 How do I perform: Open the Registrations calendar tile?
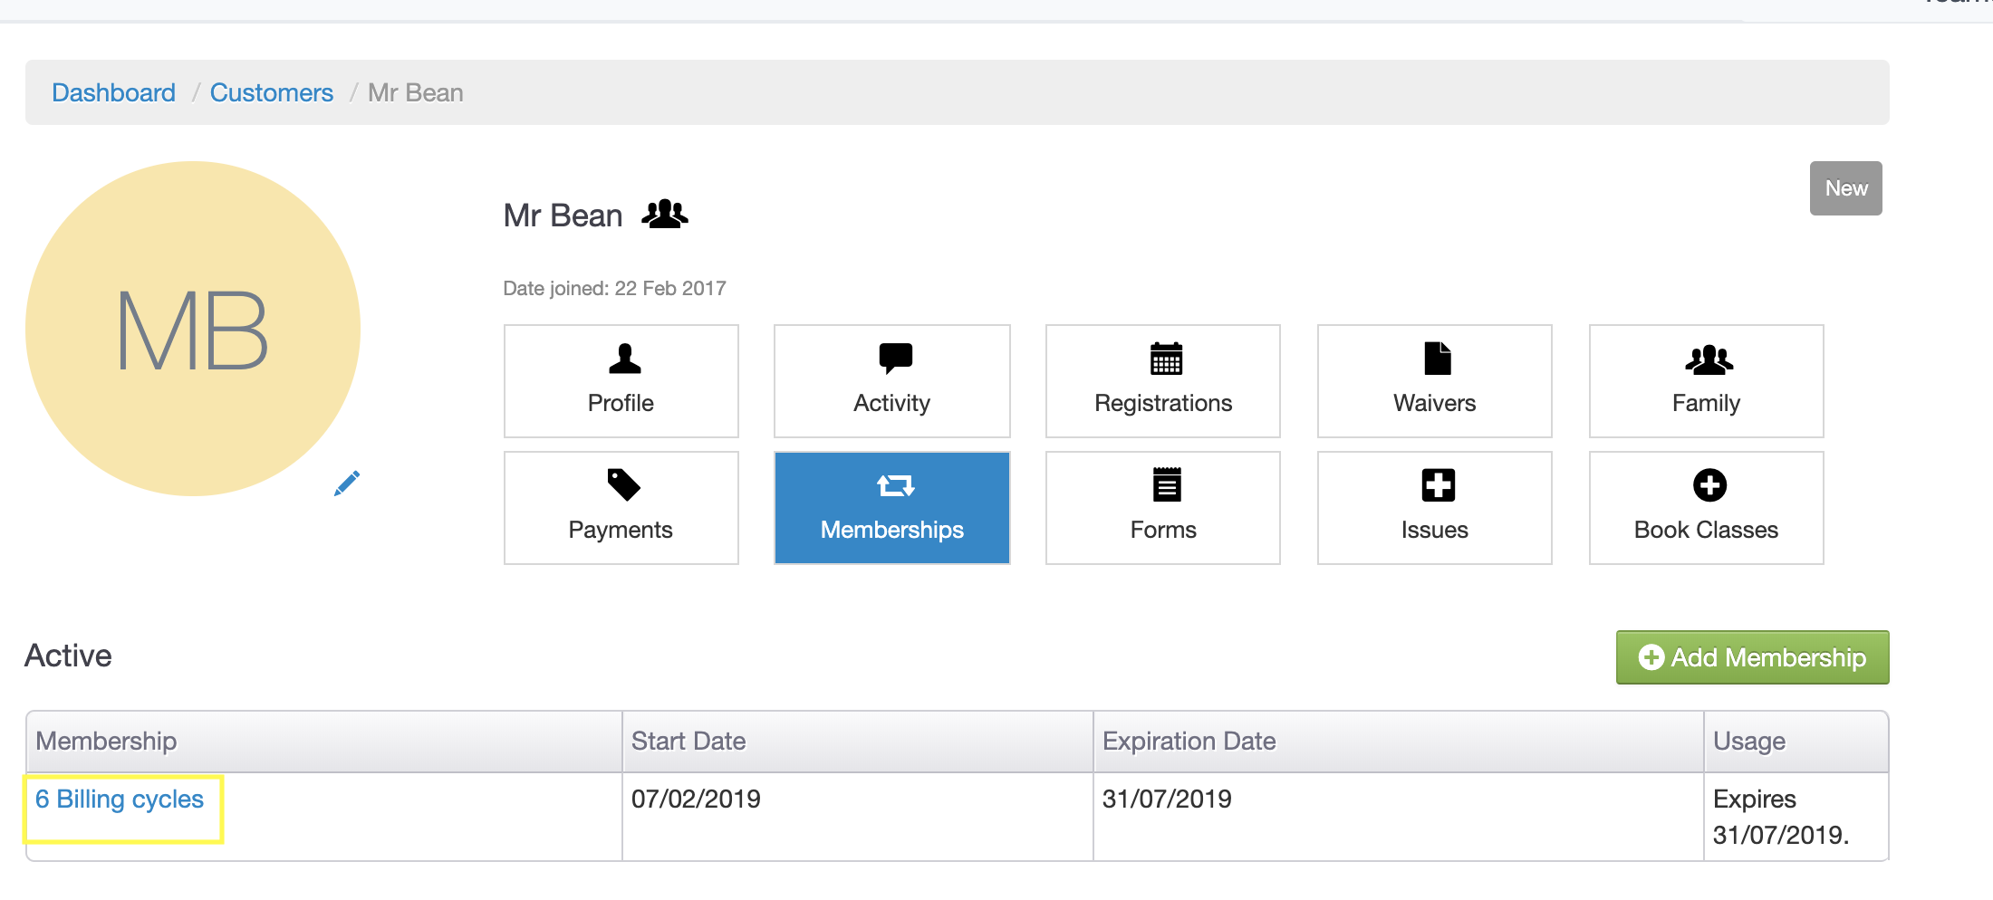[1162, 381]
